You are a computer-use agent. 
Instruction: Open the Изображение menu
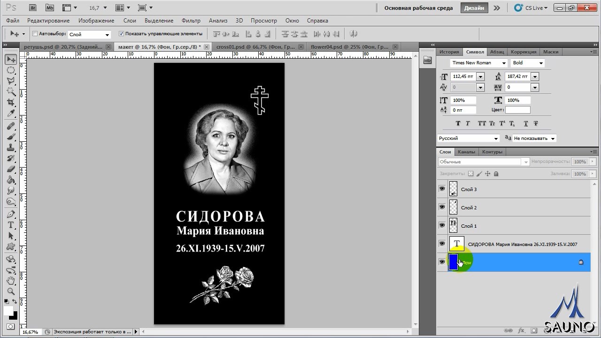[x=96, y=21]
